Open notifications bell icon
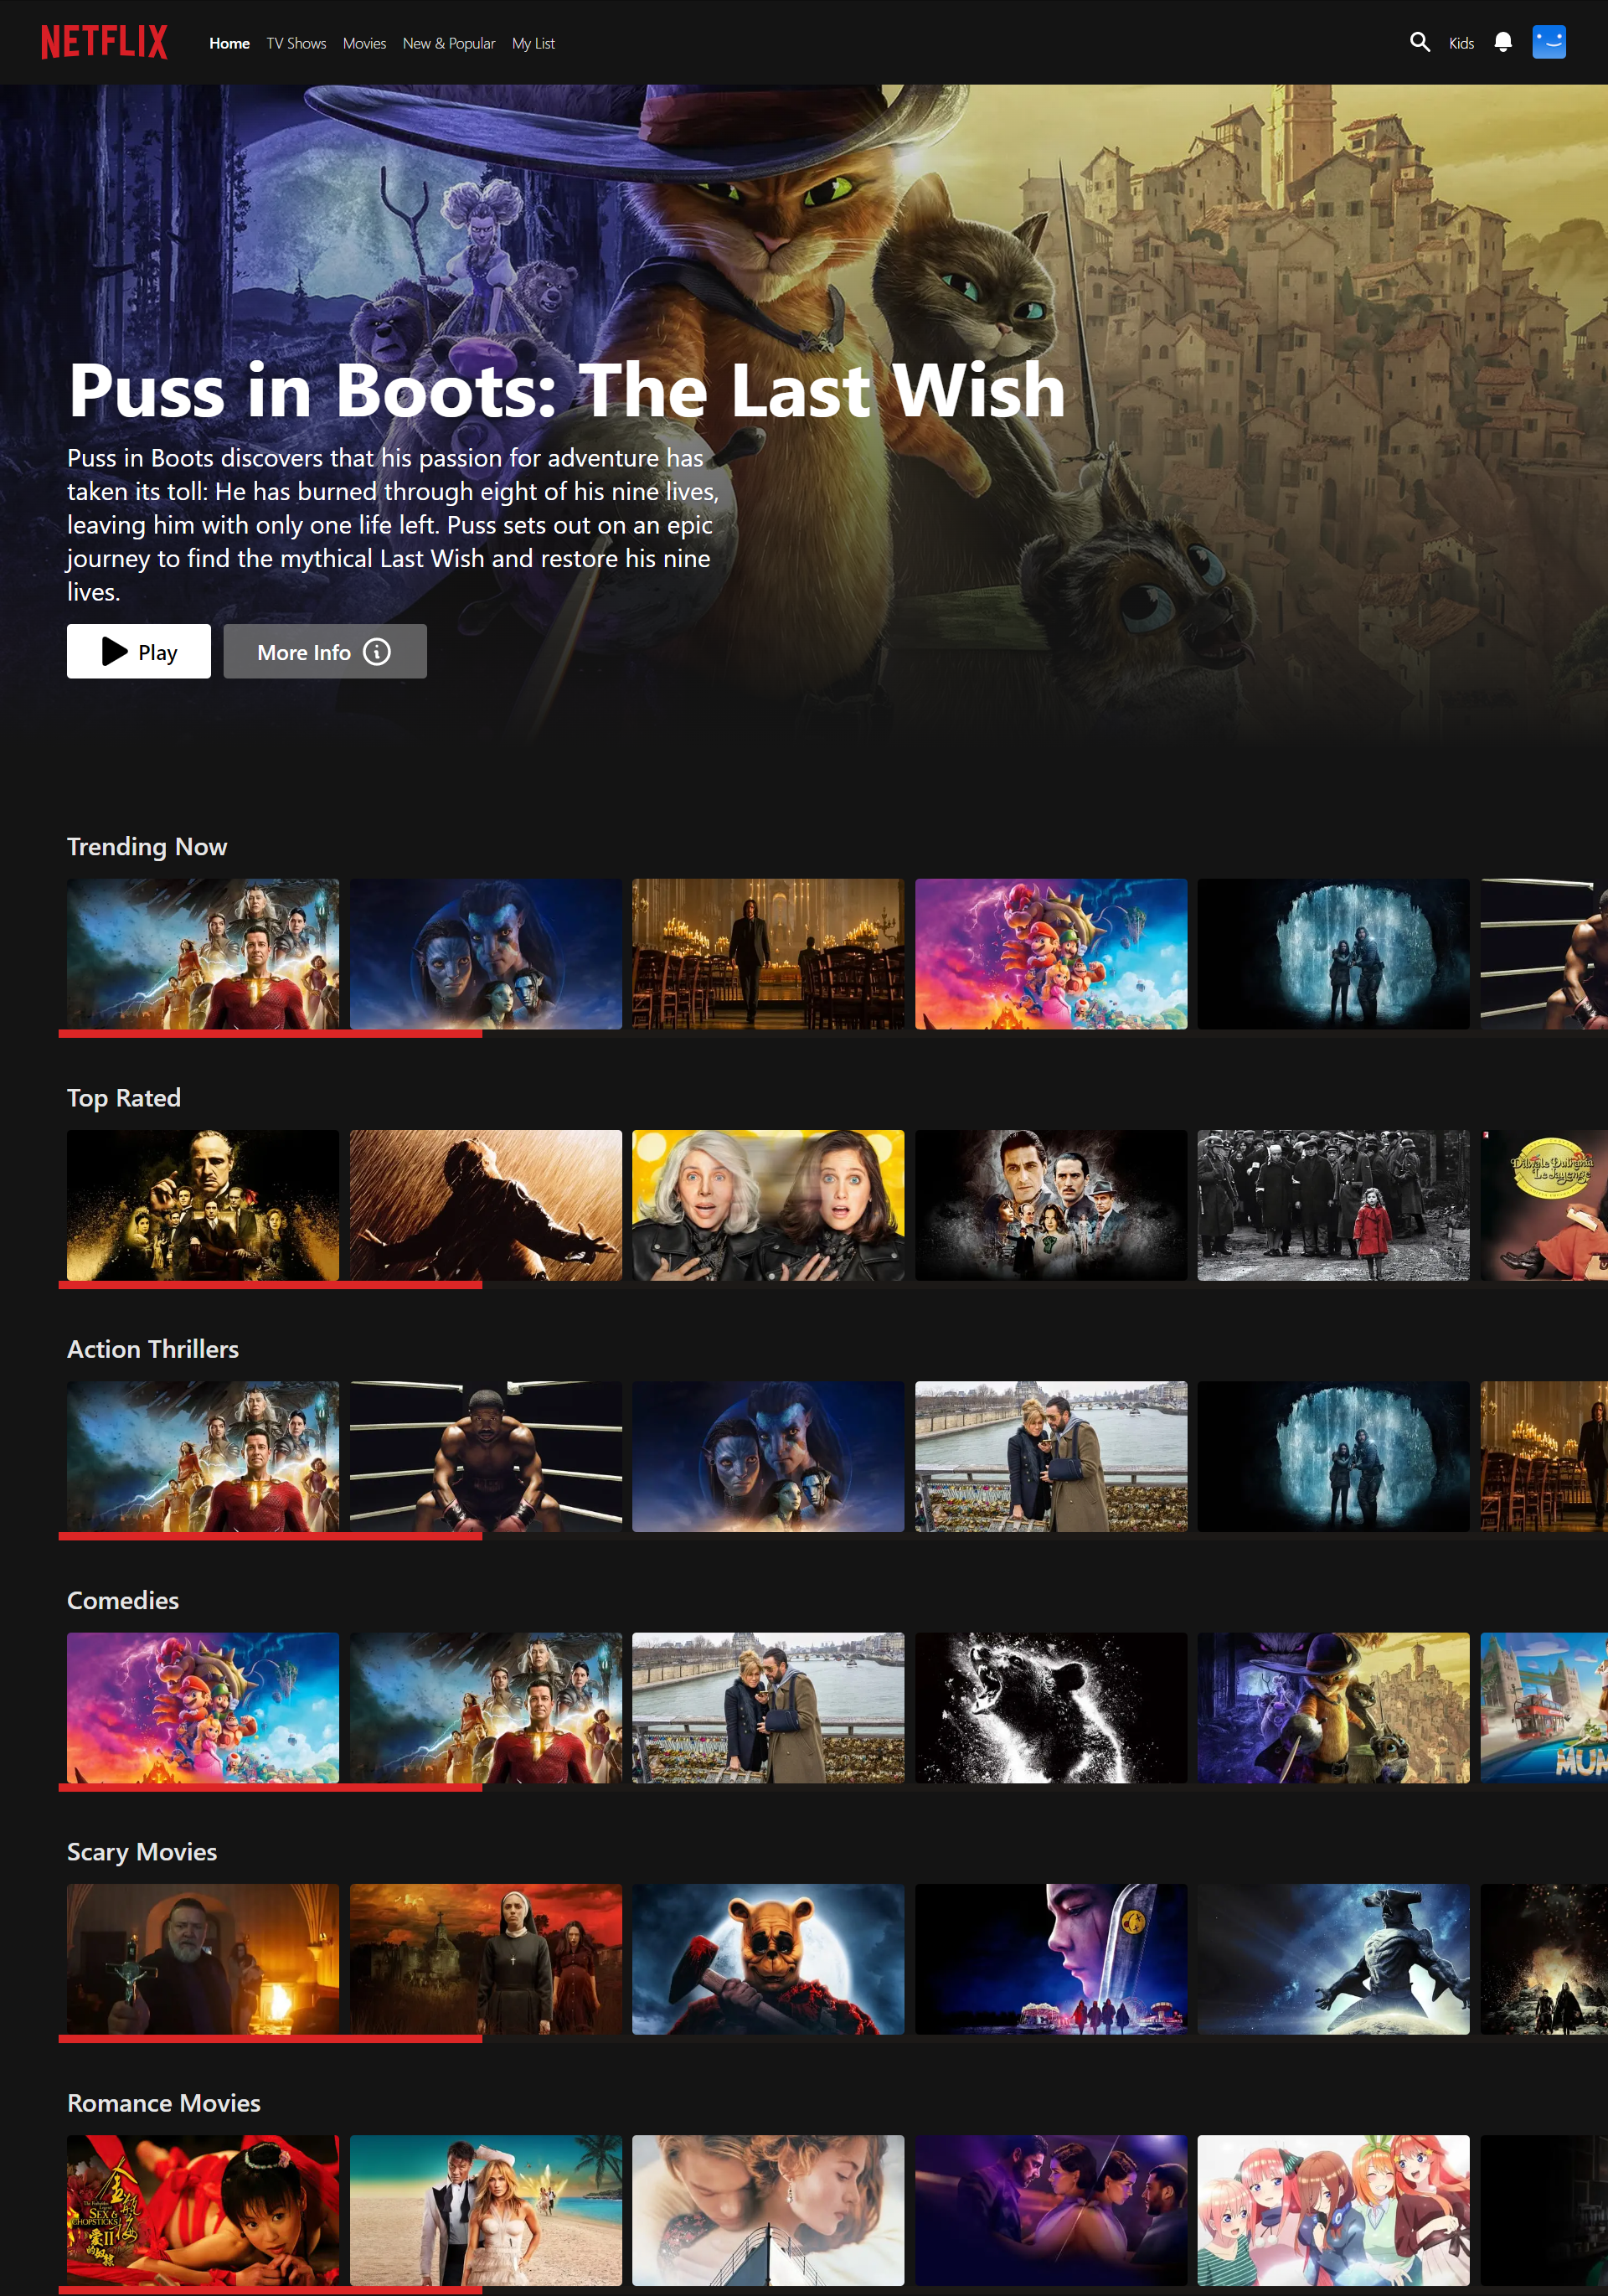The width and height of the screenshot is (1608, 2296). pyautogui.click(x=1502, y=42)
